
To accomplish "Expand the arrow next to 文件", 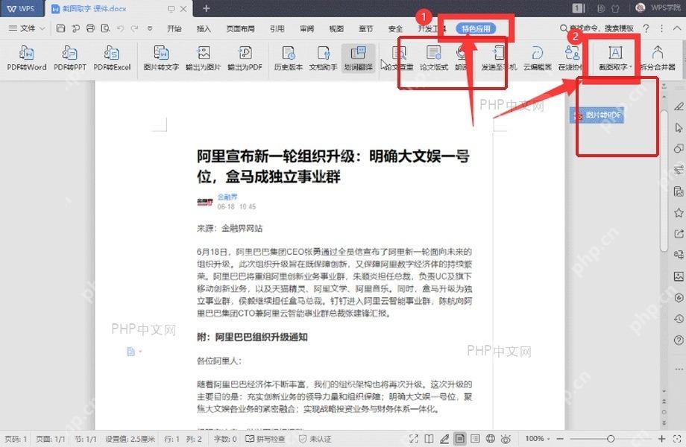I will [x=43, y=28].
